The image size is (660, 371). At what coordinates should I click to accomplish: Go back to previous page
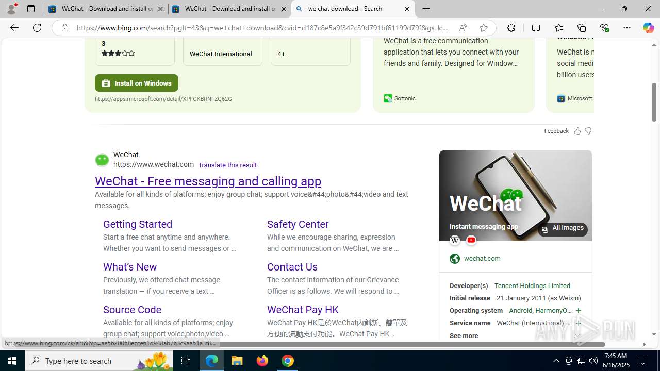pos(14,28)
